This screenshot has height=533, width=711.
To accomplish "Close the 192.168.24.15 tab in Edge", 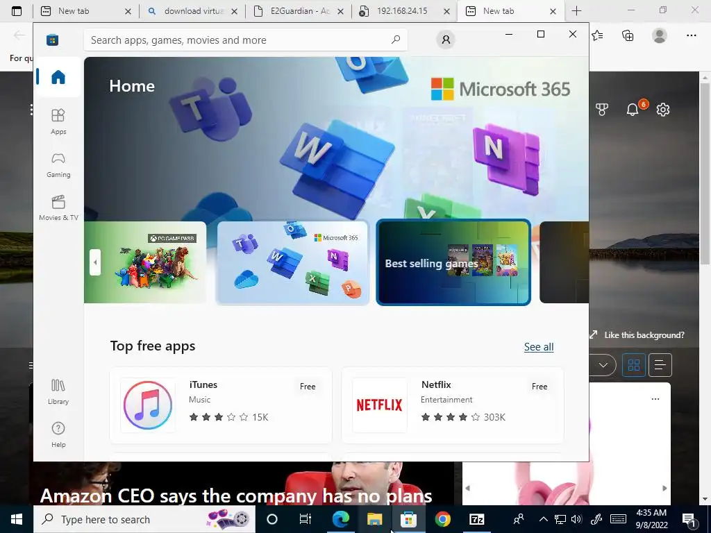I will coord(446,11).
